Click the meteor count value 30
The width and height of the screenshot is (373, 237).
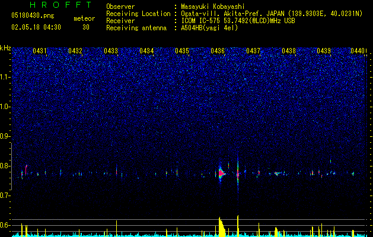[86, 27]
